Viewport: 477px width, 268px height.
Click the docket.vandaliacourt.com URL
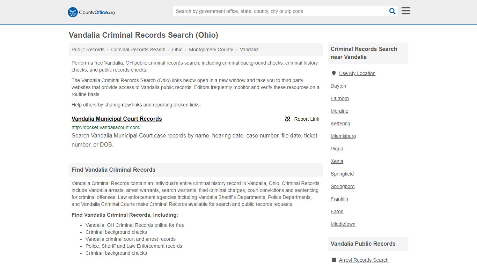coord(106,127)
